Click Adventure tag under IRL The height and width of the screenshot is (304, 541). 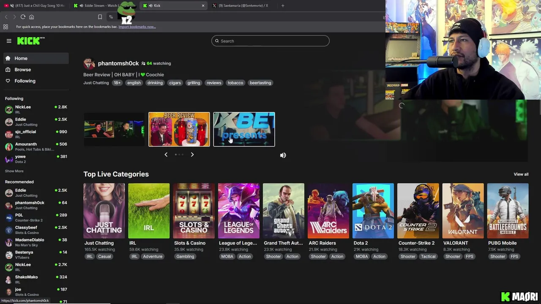coord(153,256)
